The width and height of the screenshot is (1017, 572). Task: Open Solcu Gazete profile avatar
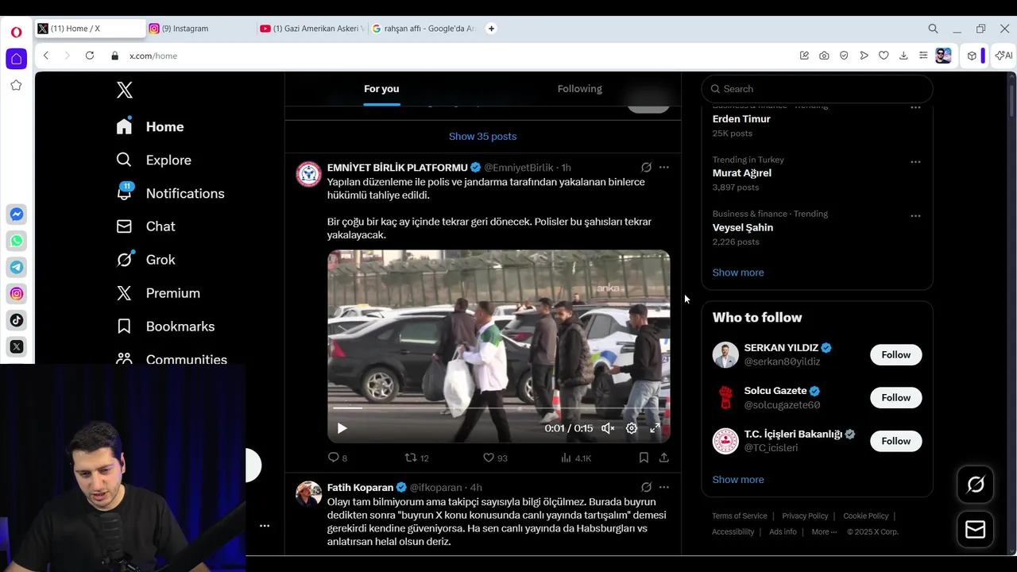[x=725, y=398]
